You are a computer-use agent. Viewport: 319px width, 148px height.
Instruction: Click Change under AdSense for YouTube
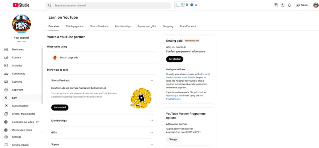pyautogui.click(x=173, y=139)
